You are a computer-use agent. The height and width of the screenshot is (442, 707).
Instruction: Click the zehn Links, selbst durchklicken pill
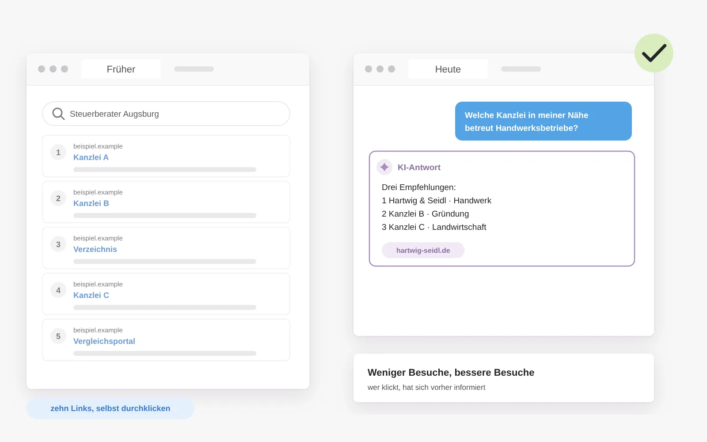click(x=110, y=408)
